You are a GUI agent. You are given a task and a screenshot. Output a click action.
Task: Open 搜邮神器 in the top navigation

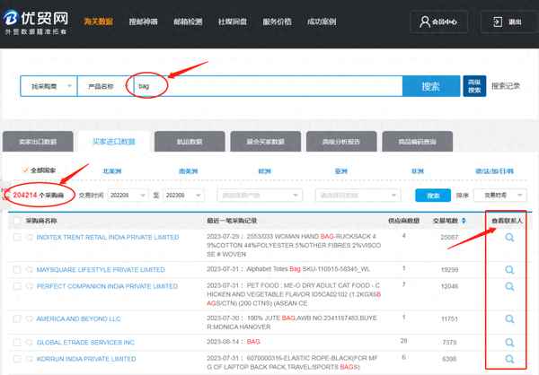(x=144, y=22)
